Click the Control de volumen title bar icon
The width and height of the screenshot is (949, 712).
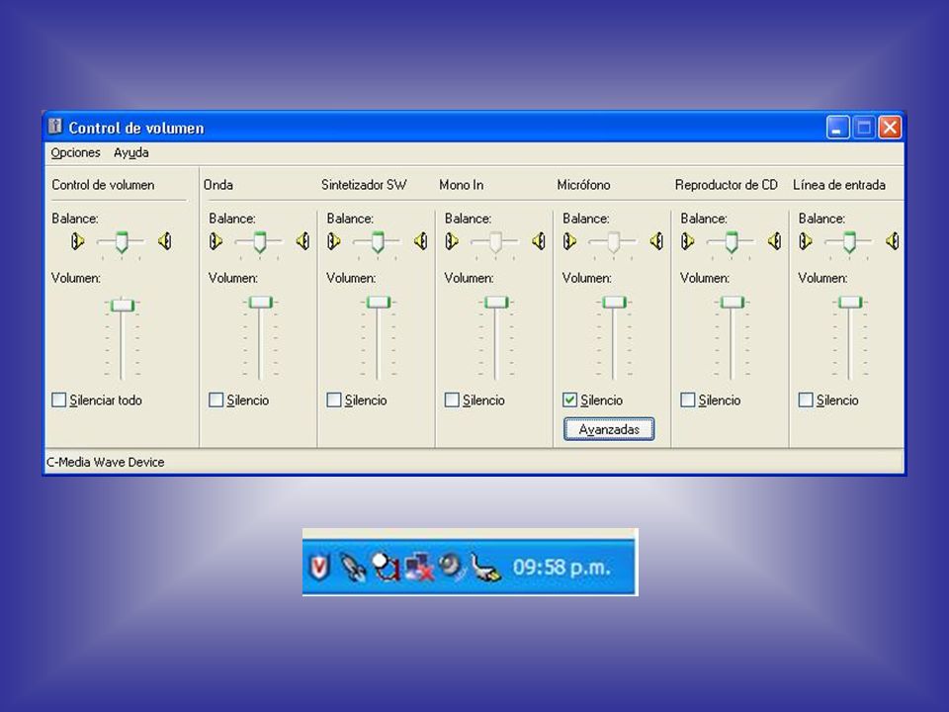(x=55, y=126)
